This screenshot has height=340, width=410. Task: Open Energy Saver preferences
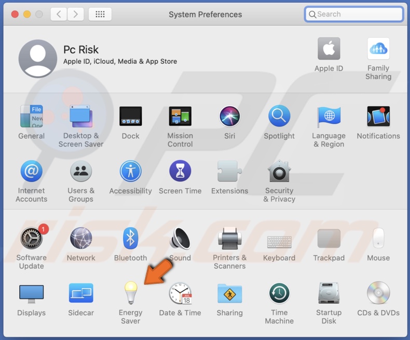coord(130,294)
